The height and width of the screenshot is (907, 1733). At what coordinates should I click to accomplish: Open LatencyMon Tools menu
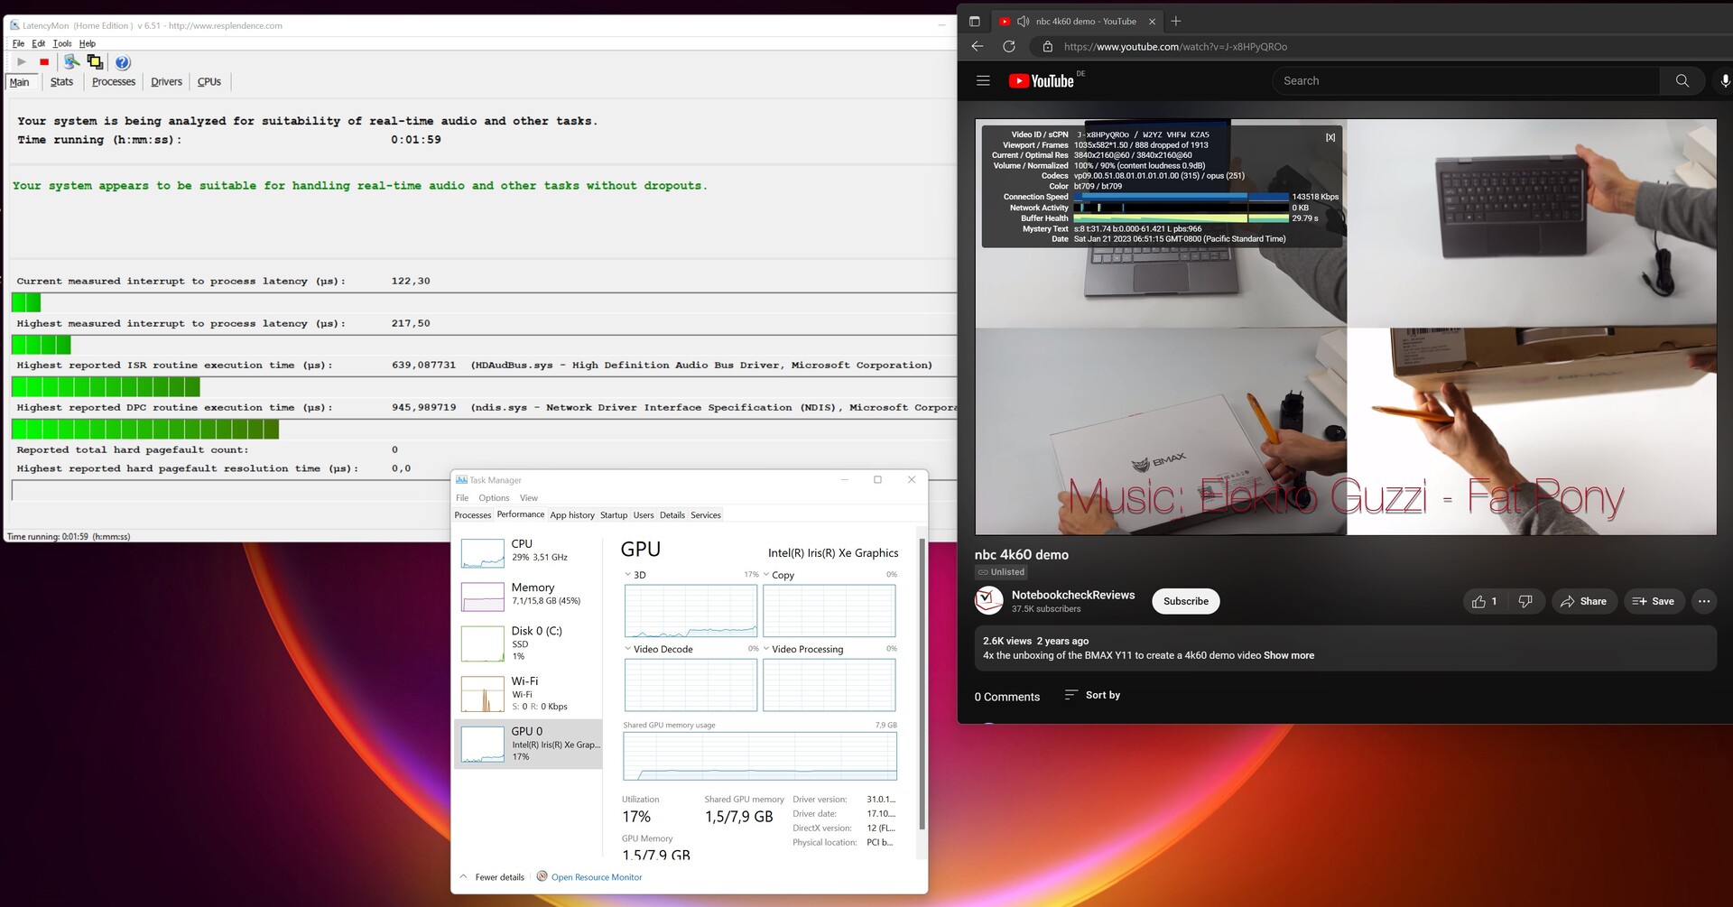click(62, 43)
